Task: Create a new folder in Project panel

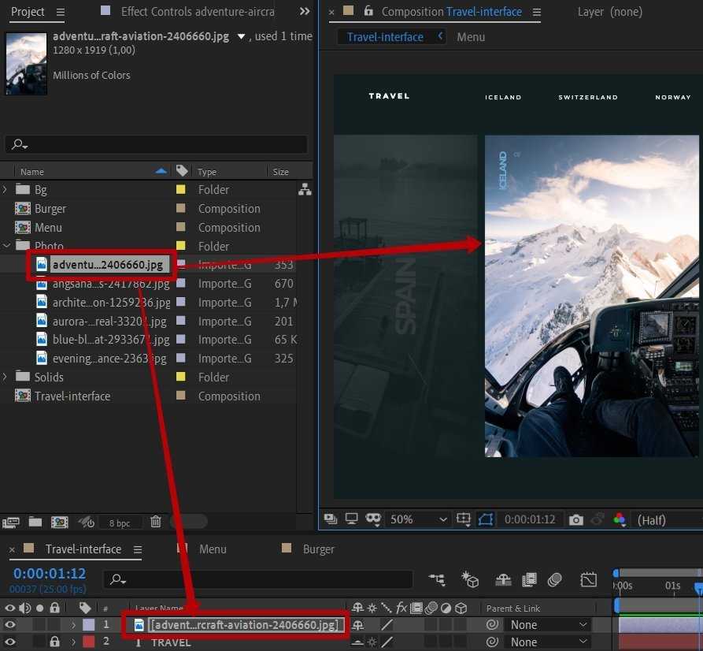Action: tap(35, 522)
